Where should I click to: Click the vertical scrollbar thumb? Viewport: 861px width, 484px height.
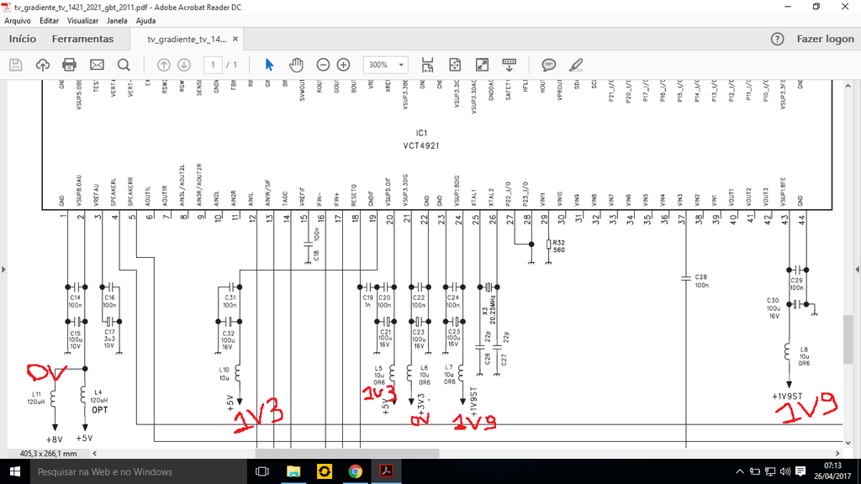pyautogui.click(x=848, y=339)
